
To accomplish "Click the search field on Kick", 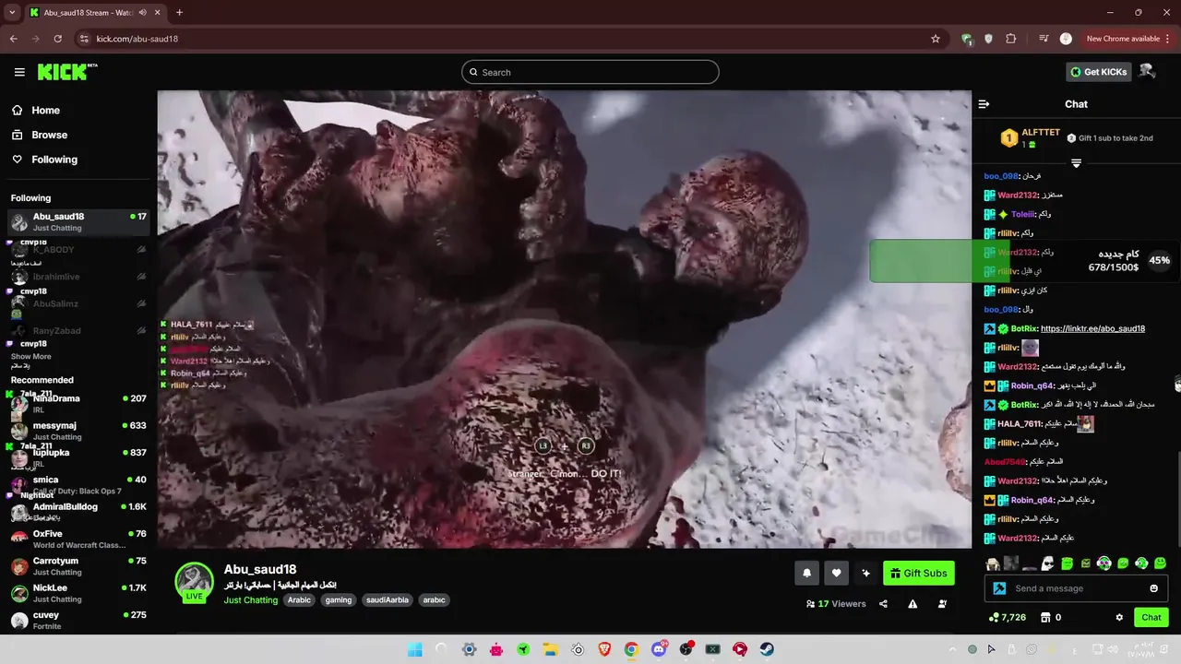I will coord(590,72).
